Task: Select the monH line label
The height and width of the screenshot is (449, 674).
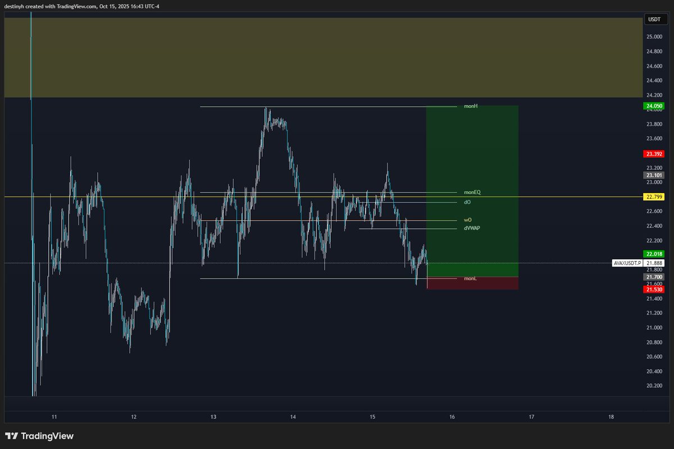Action: point(471,106)
